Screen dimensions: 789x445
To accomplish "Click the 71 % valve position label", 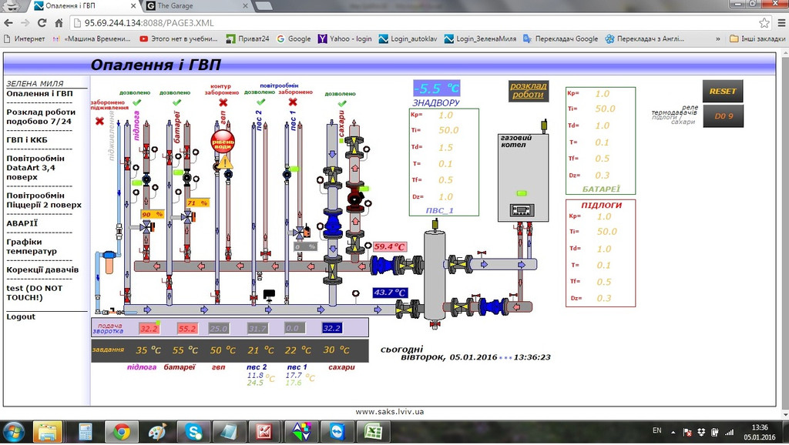I will pos(197,203).
